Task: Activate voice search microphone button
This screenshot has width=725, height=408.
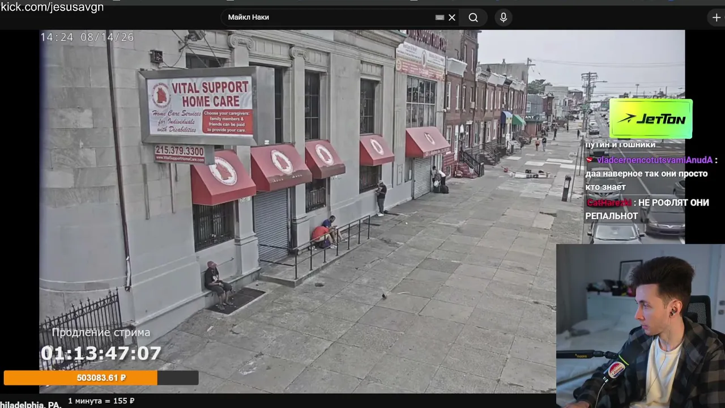Action: point(503,18)
